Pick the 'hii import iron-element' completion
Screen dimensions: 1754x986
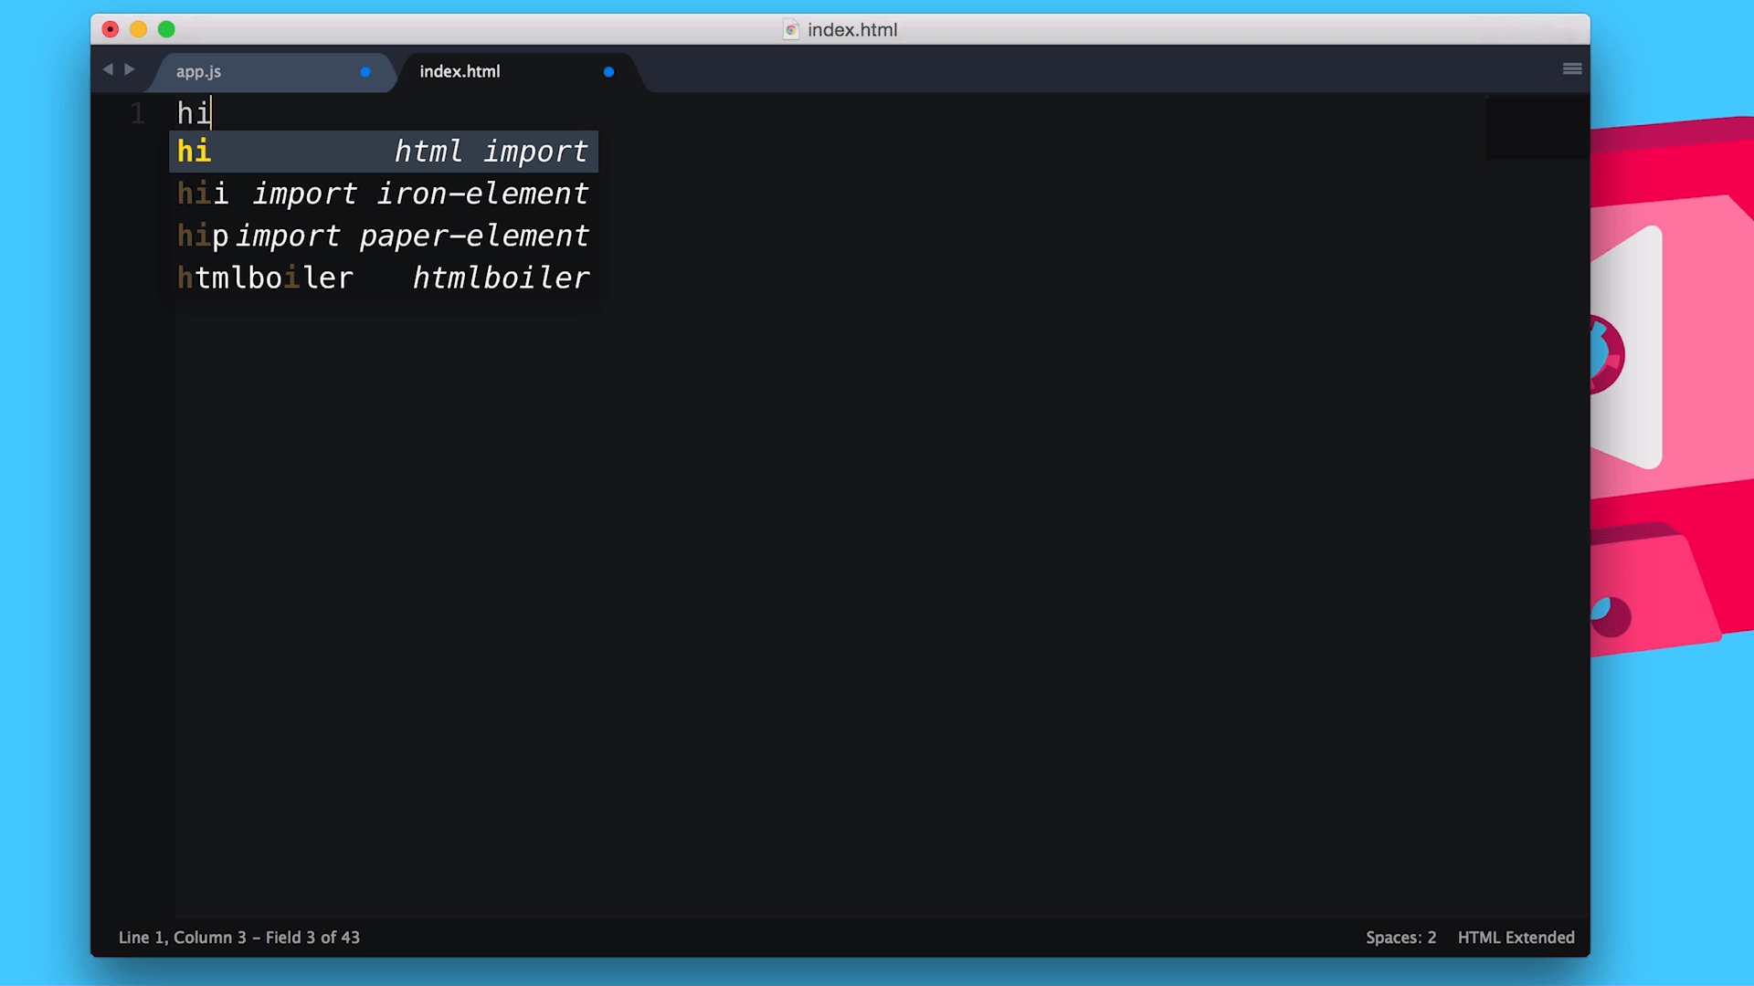(383, 194)
